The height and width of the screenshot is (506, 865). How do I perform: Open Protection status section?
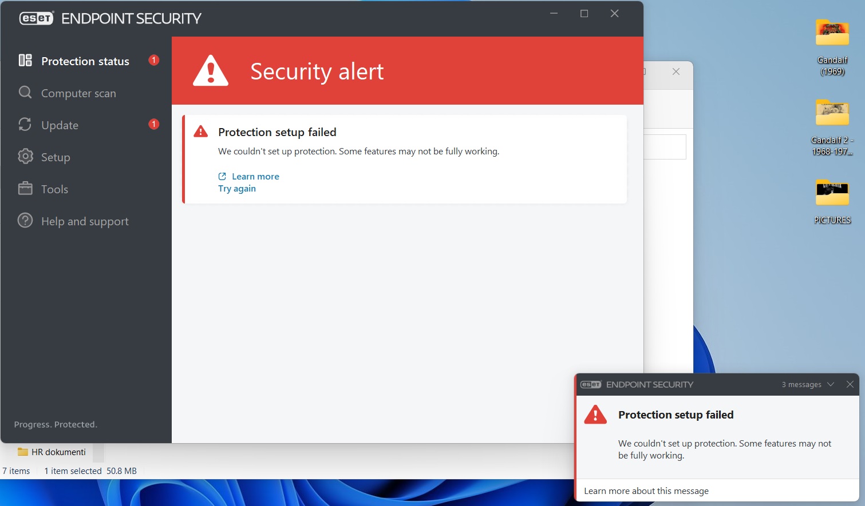tap(85, 61)
